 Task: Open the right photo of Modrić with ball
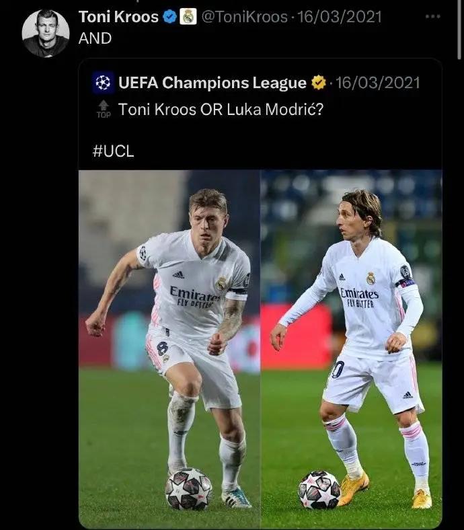pos(352,348)
